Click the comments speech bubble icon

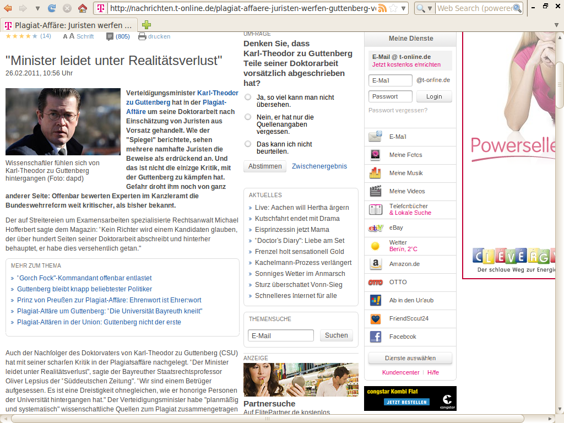click(x=110, y=36)
